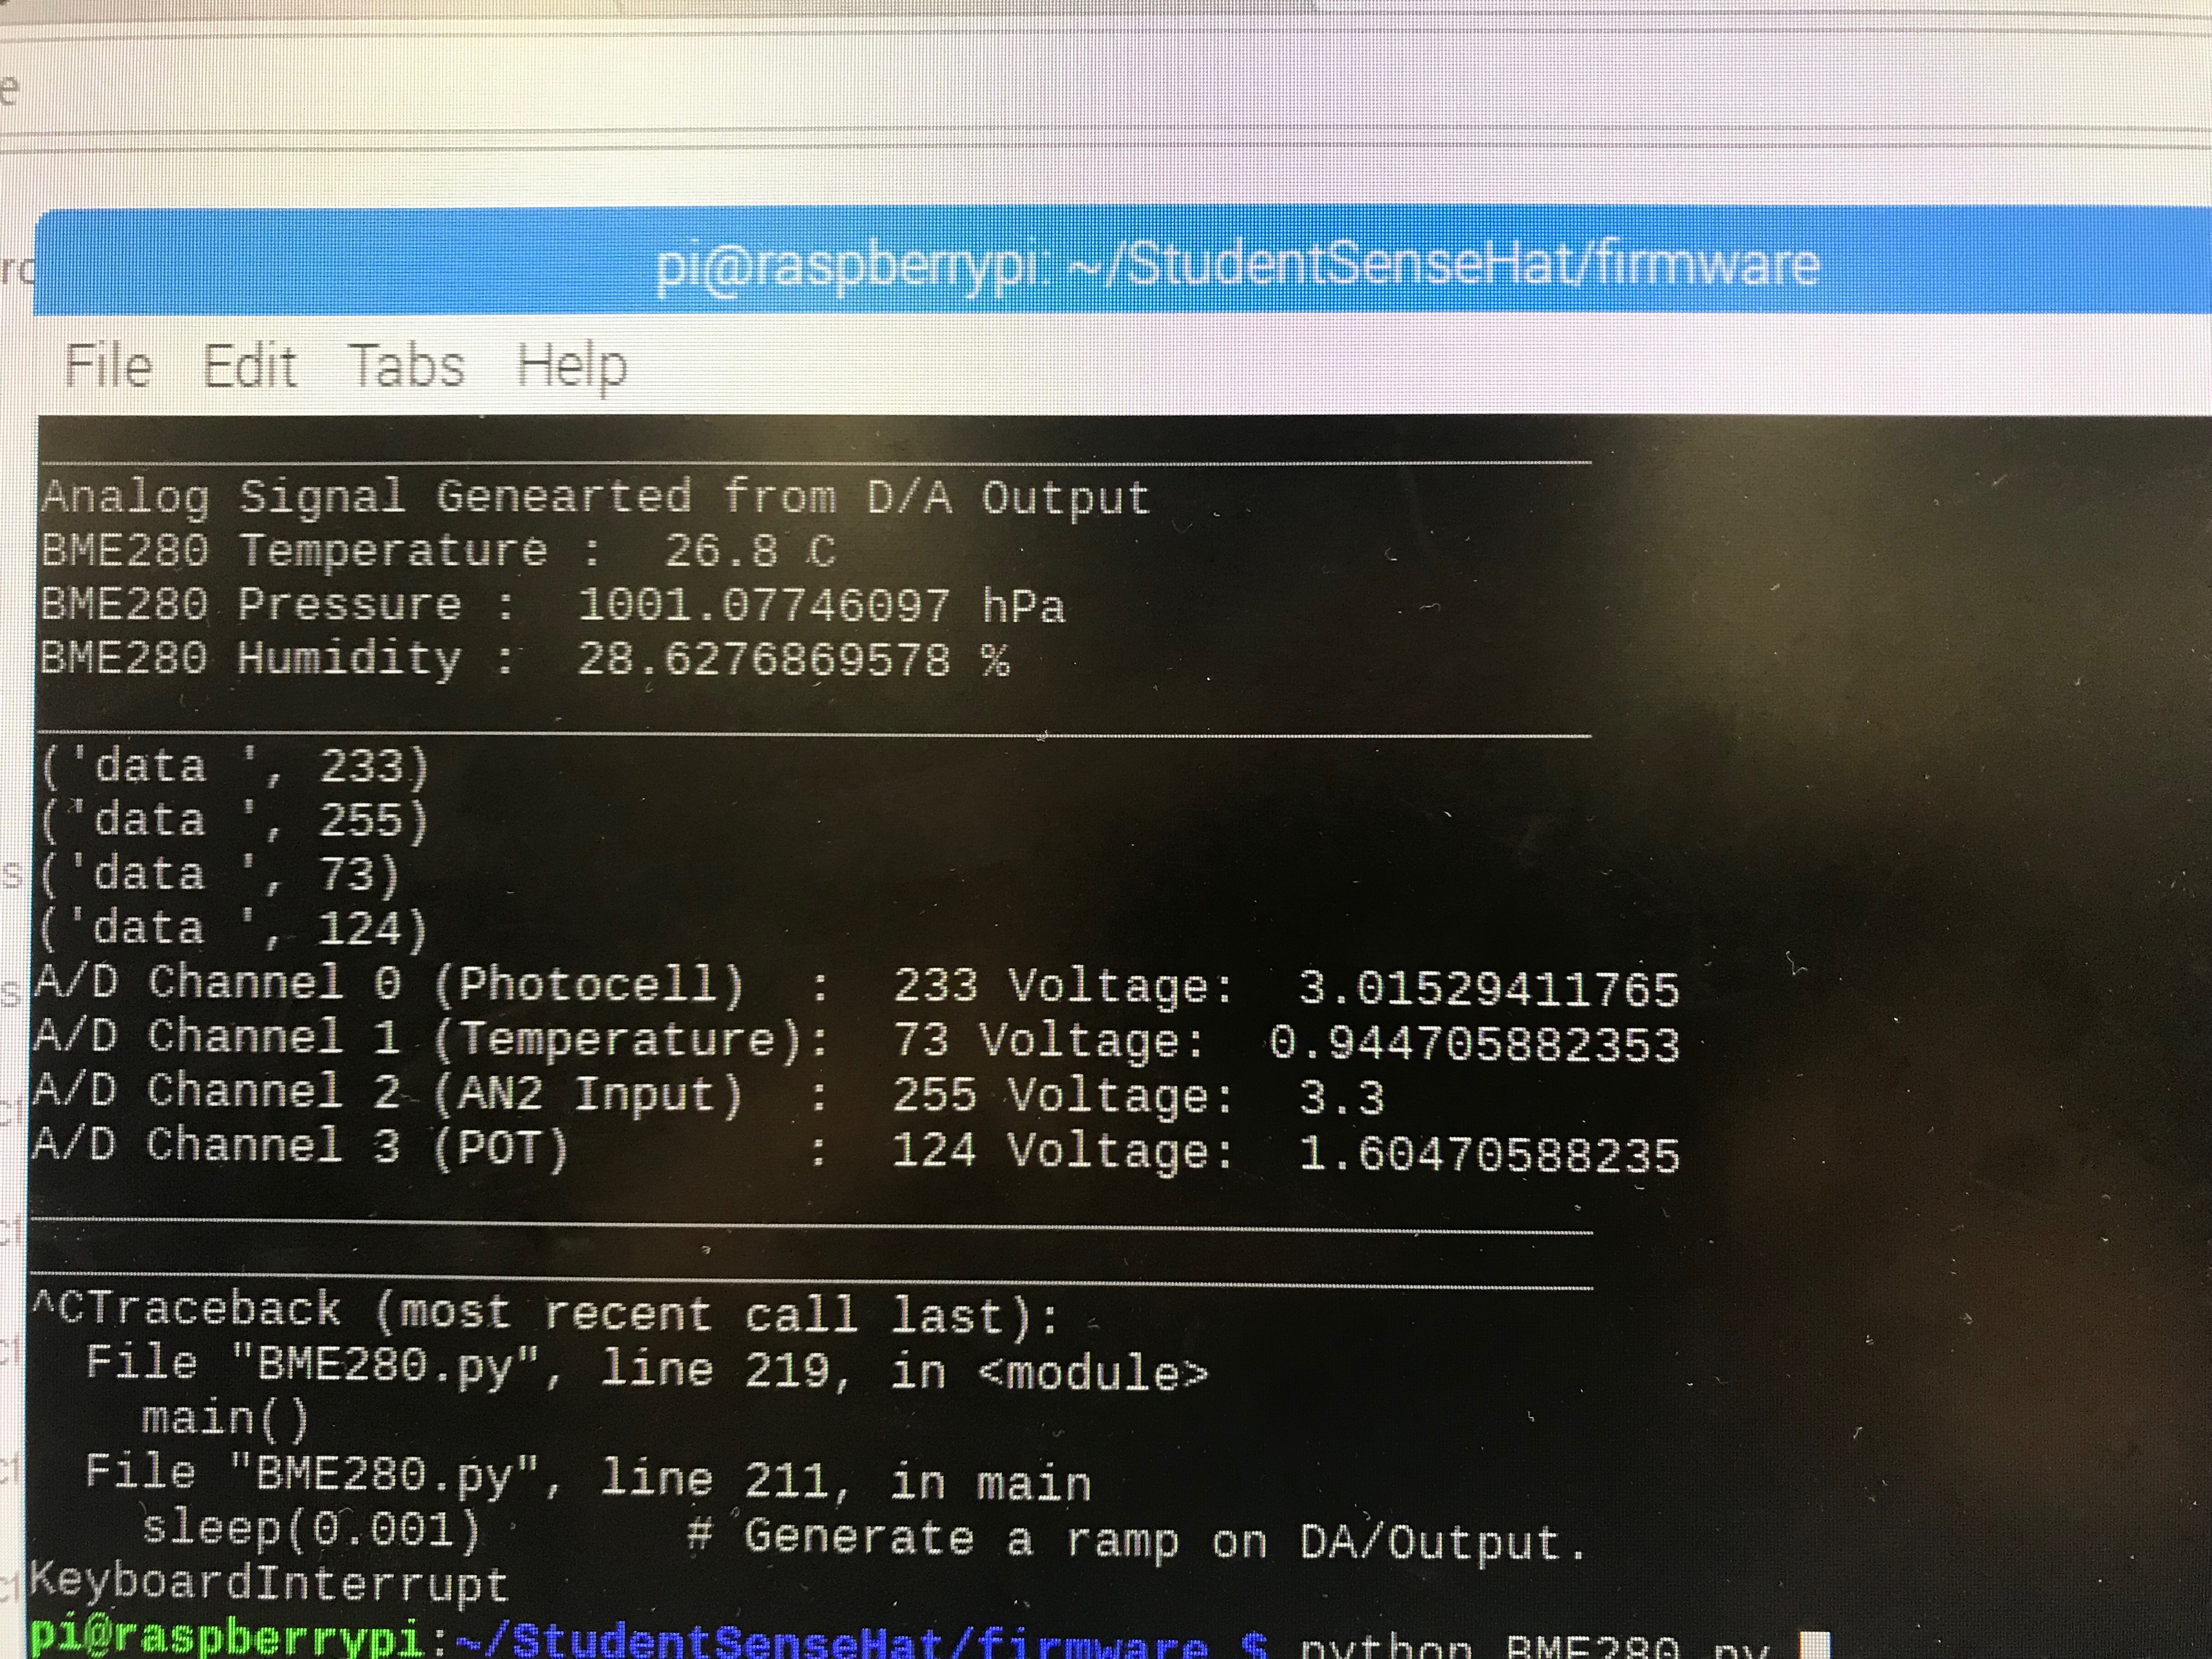Click the voltage value 3.01529411765
This screenshot has width=2212, height=1659.
coord(1489,989)
